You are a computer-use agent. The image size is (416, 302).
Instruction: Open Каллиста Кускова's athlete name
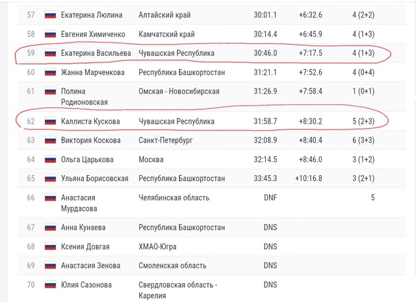[x=90, y=121]
